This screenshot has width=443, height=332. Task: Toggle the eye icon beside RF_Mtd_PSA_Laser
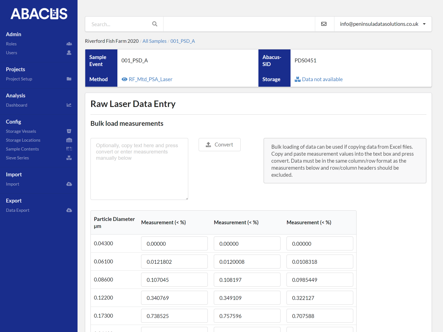click(x=124, y=79)
